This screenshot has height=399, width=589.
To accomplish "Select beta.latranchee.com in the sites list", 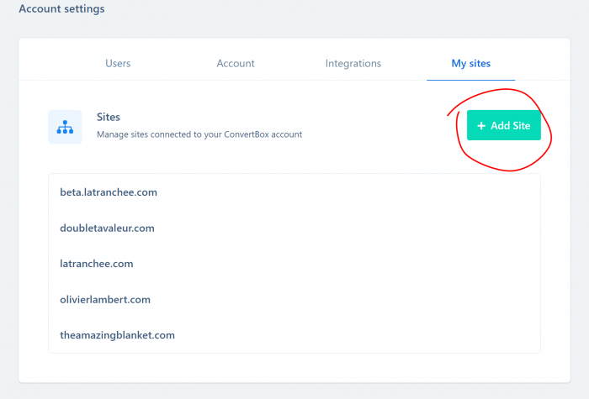I will coord(109,192).
